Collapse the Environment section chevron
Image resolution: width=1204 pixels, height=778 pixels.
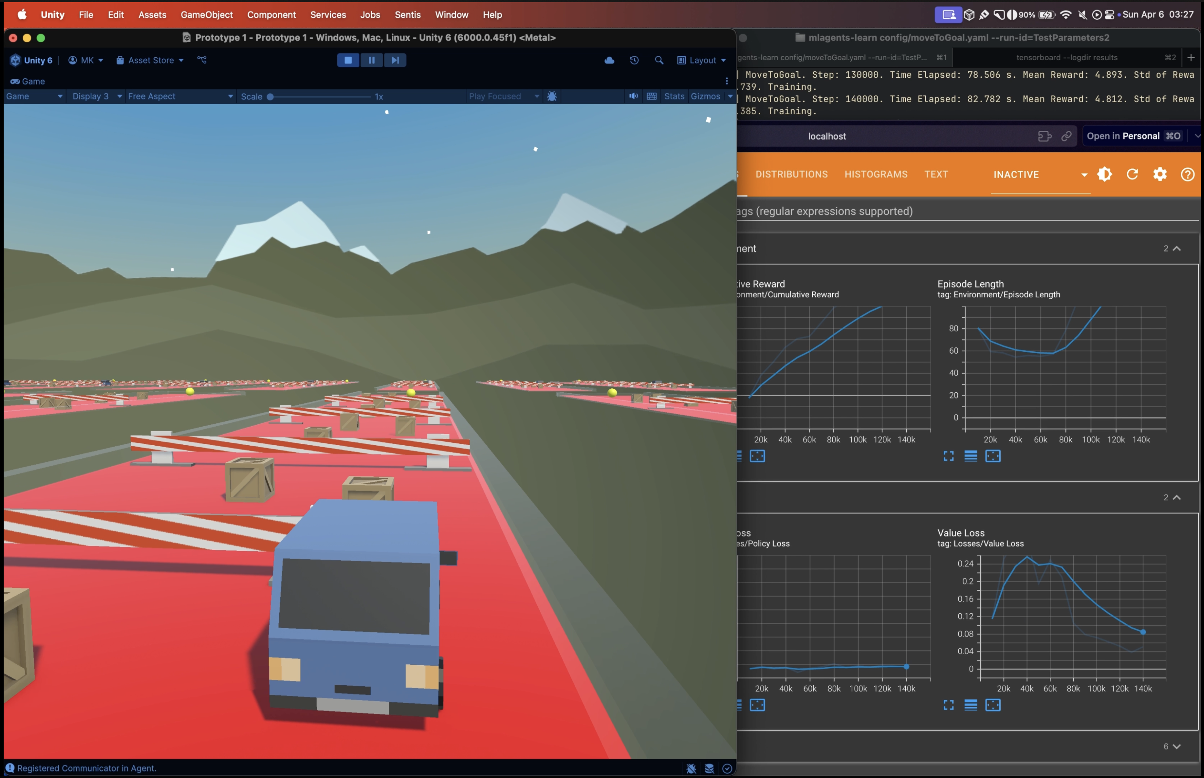point(1176,248)
